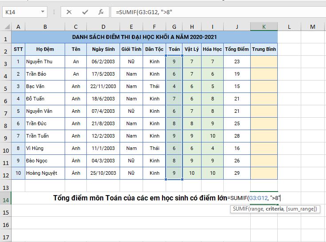The width and height of the screenshot is (326, 242).
Task: Click Hóa Học score 4 for Vì Hùng
Action: pos(212,149)
